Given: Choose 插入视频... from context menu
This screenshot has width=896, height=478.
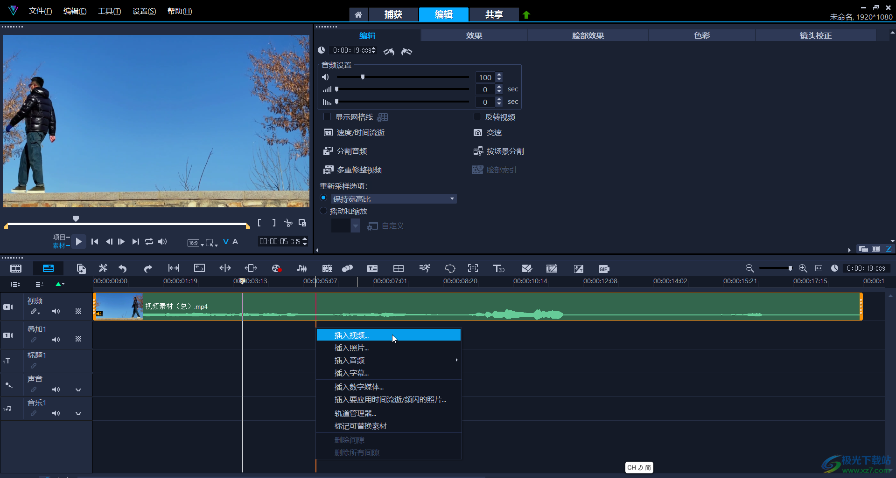Looking at the screenshot, I should tap(389, 335).
